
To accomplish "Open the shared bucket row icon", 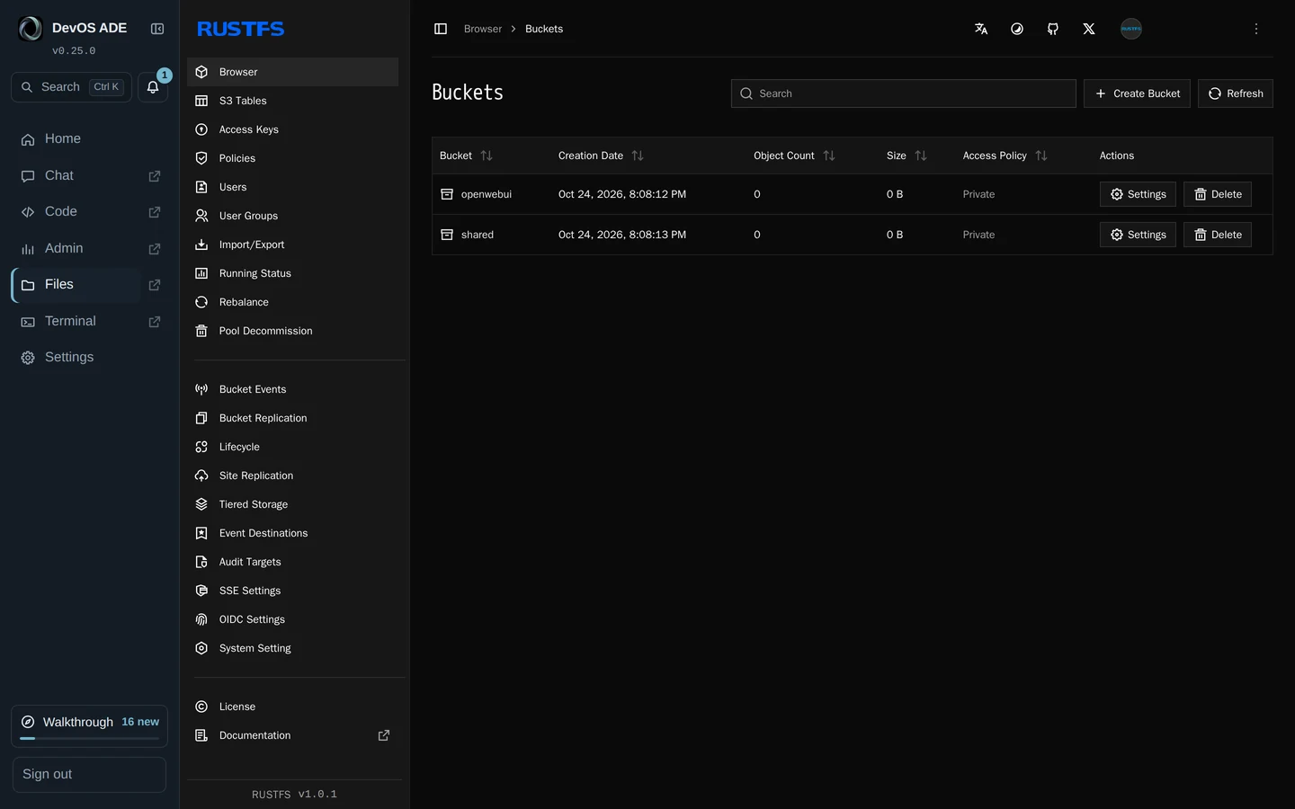I will coord(447,235).
